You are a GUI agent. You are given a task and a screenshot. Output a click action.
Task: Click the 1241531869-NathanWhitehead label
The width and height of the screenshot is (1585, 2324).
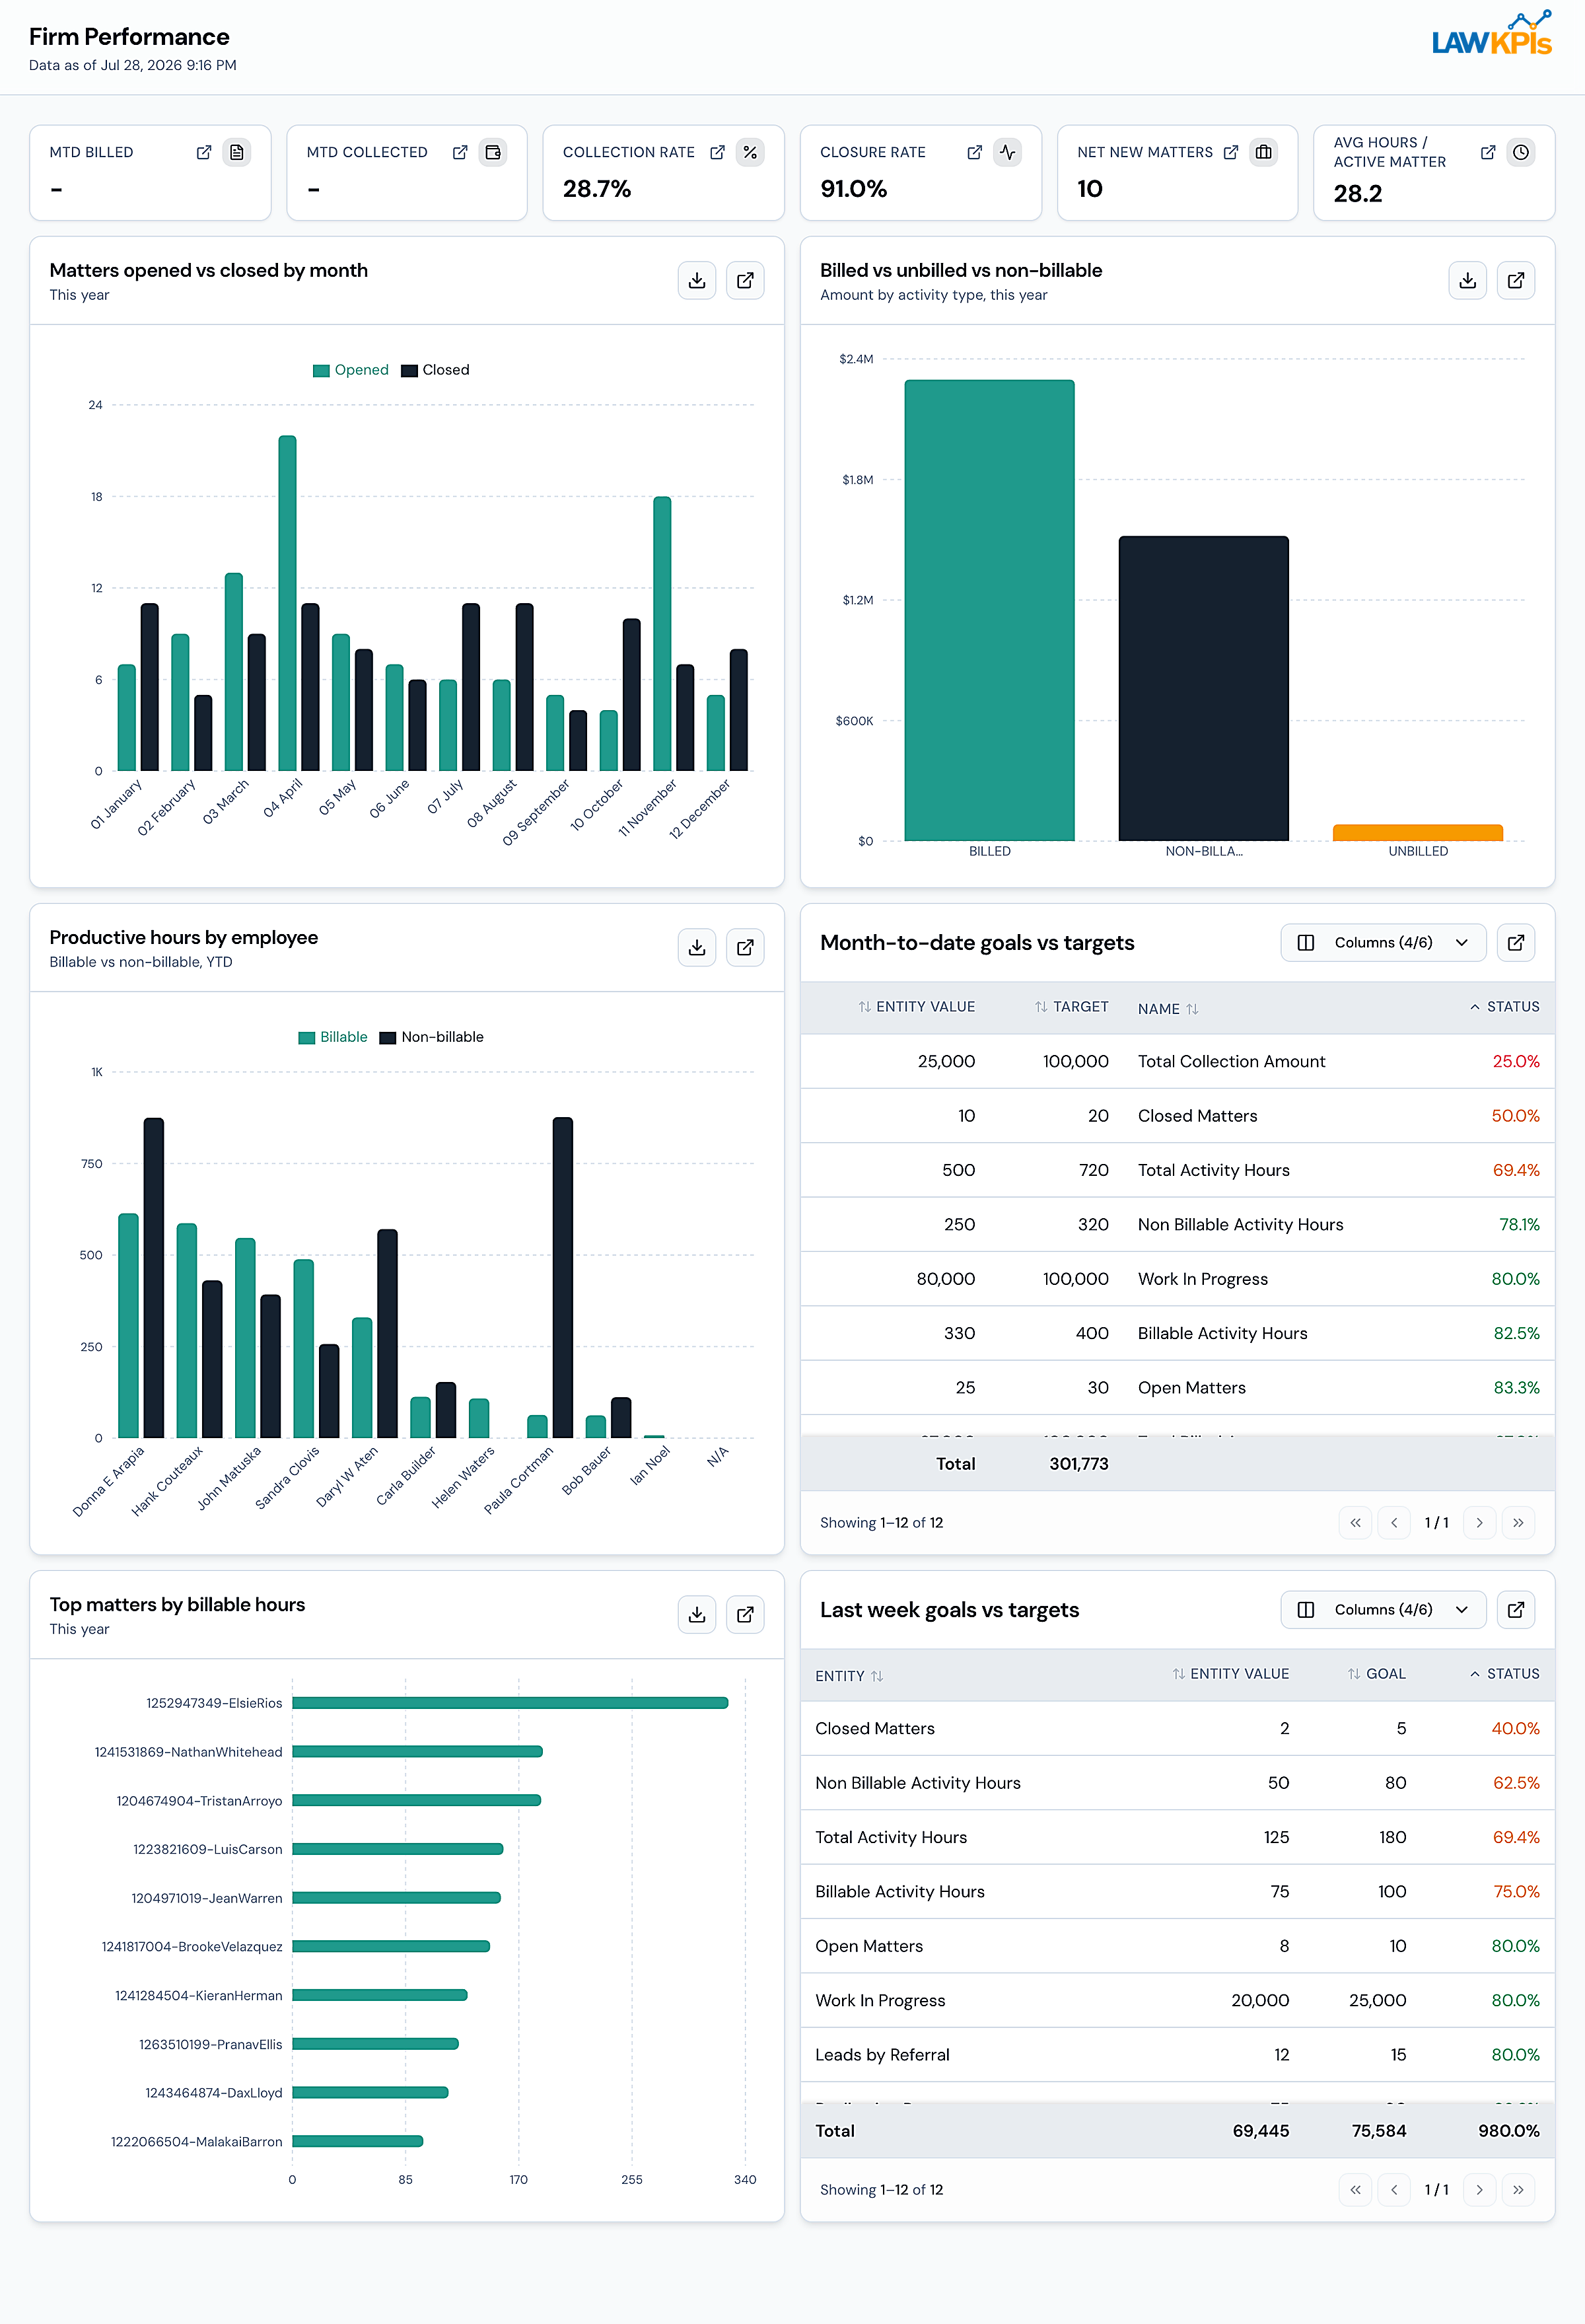coord(189,1752)
